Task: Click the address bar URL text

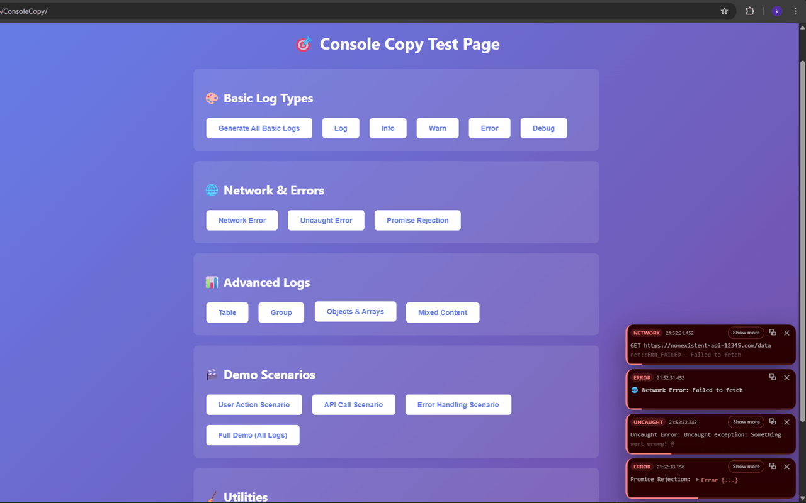Action: tap(24, 11)
